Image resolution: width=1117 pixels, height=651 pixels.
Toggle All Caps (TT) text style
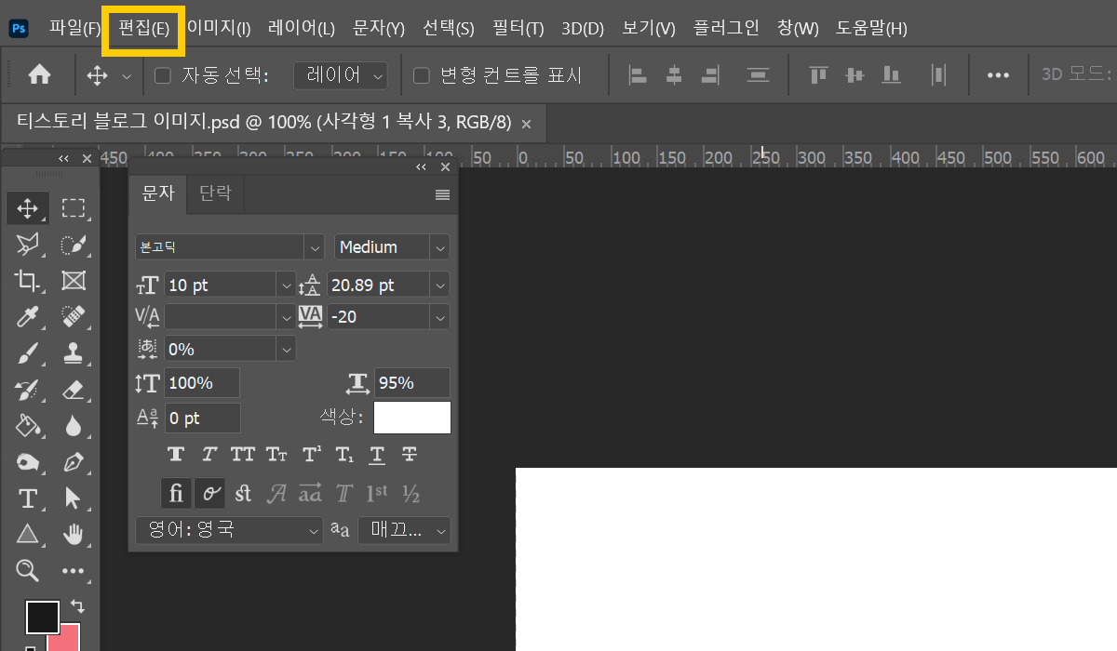click(243, 455)
